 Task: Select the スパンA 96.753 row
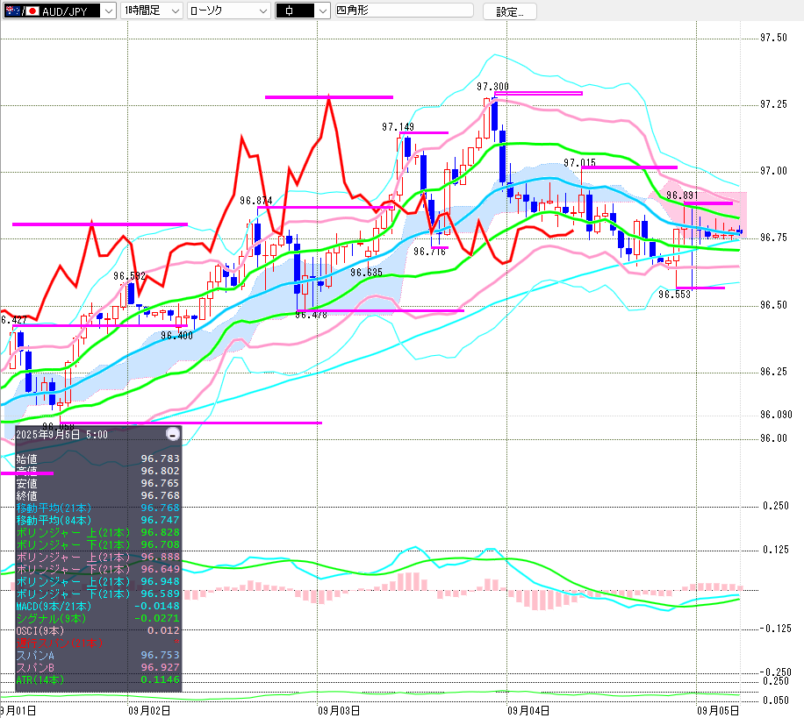pos(98,656)
